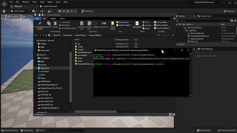Open the Edit menu in Unreal Editor
This screenshot has width=237, height=133.
coord(17,2)
